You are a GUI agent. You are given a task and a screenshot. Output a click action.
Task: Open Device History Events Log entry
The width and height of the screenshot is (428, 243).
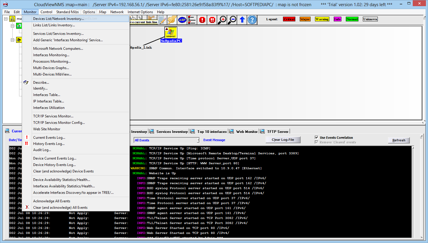coord(76,165)
